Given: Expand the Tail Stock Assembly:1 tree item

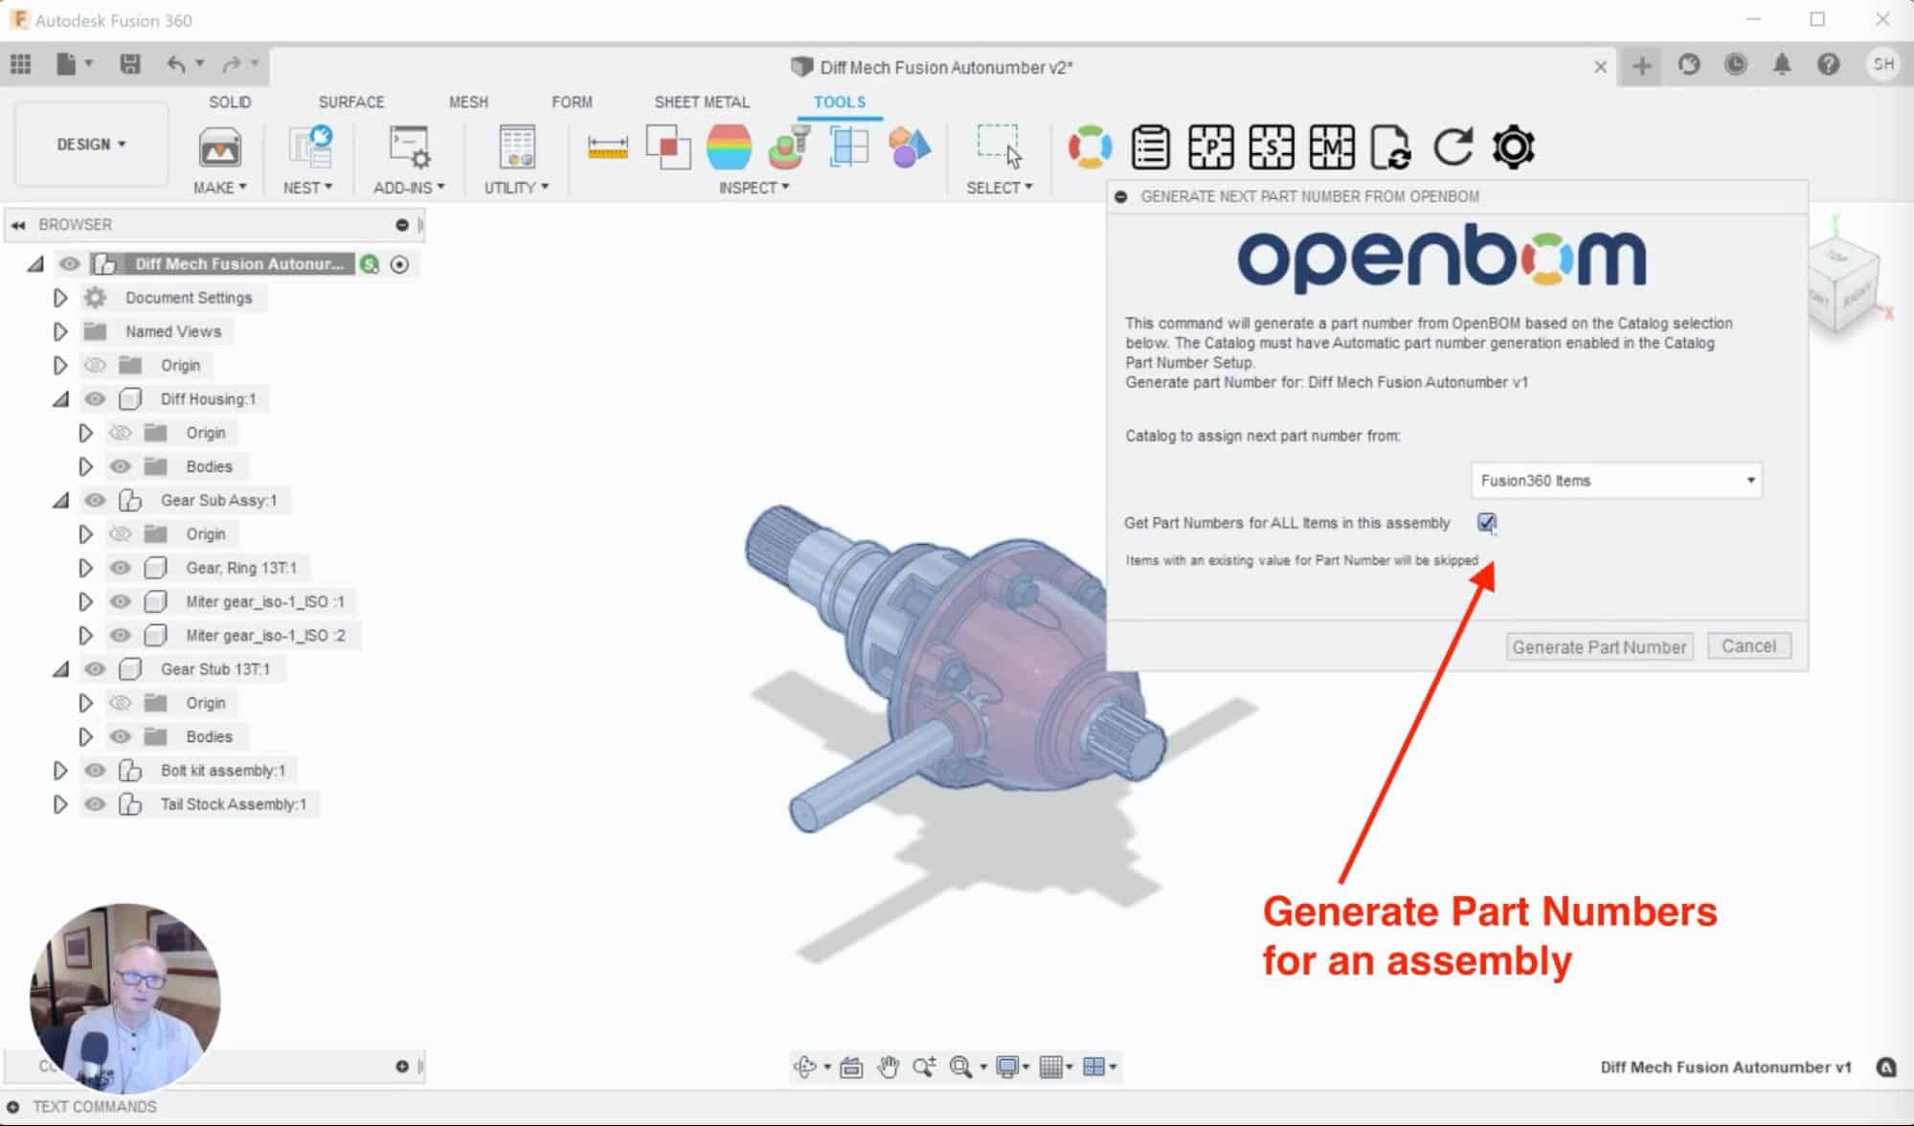Looking at the screenshot, I should click(60, 804).
